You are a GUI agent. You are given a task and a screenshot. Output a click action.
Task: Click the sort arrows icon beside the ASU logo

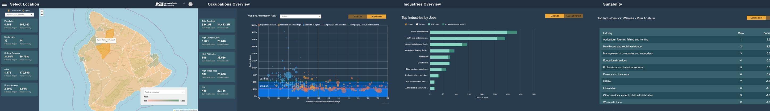coord(184,4)
